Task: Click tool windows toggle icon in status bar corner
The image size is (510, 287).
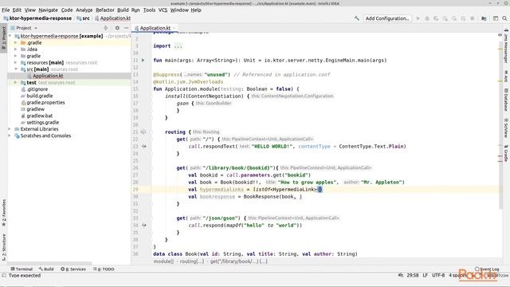Action: pos(4,276)
